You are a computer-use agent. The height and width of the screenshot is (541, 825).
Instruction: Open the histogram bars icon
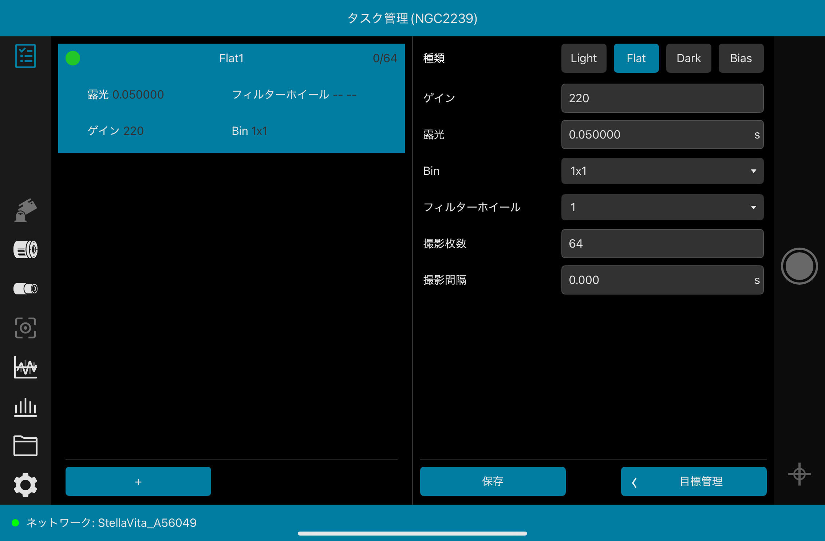(25, 407)
